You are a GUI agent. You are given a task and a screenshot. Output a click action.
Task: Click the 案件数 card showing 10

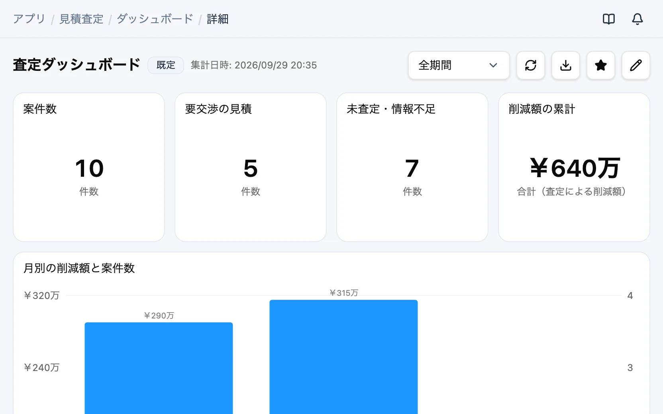(89, 167)
